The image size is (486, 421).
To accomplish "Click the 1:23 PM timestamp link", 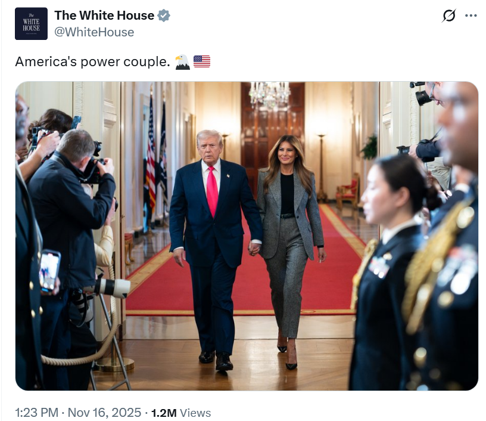I will 36,413.
